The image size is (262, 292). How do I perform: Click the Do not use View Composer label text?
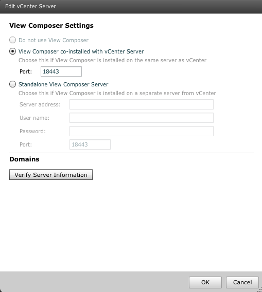(x=54, y=40)
